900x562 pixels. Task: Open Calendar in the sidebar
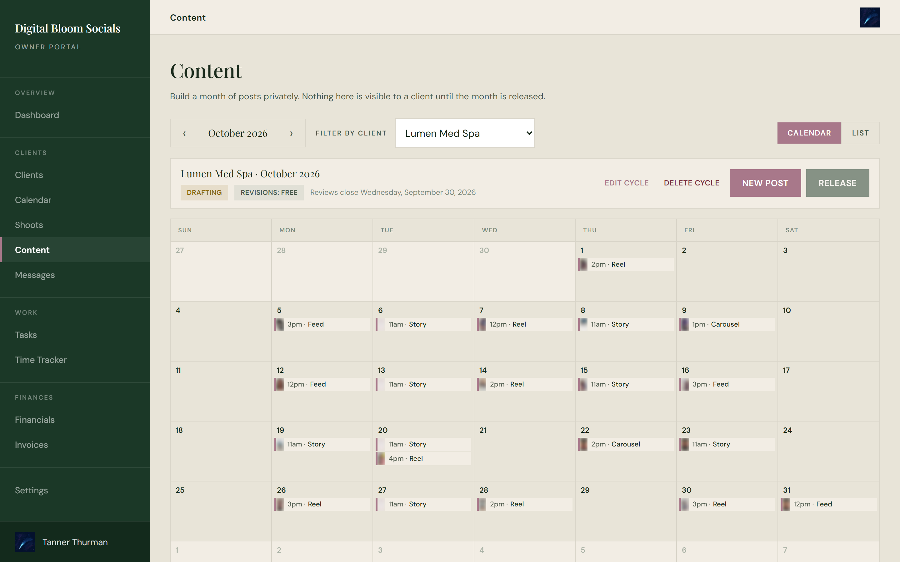tap(75, 200)
